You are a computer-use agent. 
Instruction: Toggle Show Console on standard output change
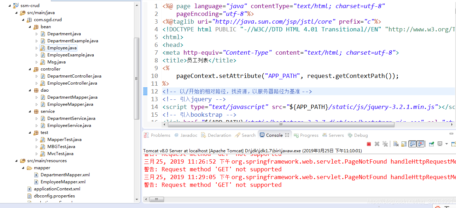coord(412,144)
